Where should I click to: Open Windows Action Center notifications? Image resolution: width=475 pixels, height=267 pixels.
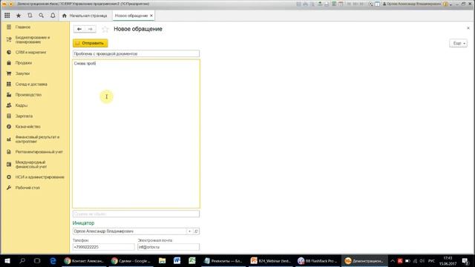[465, 260]
